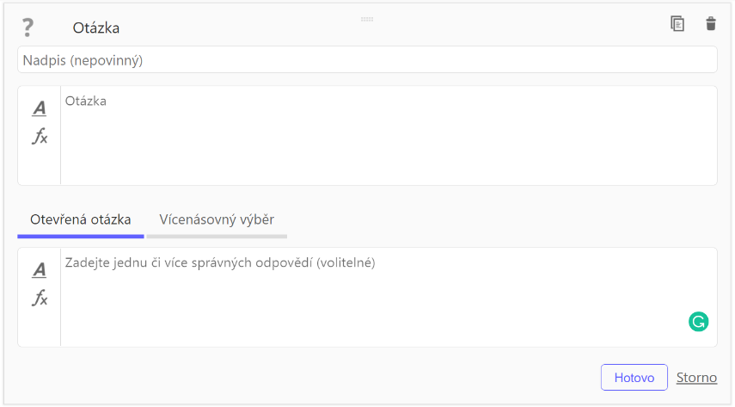
Task: Insert a formula in the Otázka editor
Action: (40, 136)
